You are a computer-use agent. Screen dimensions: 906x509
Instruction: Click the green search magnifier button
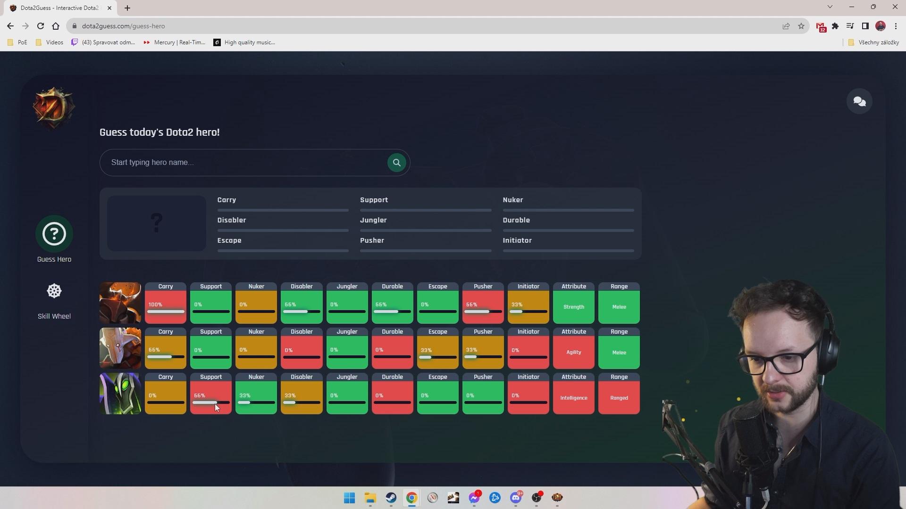[x=396, y=163]
